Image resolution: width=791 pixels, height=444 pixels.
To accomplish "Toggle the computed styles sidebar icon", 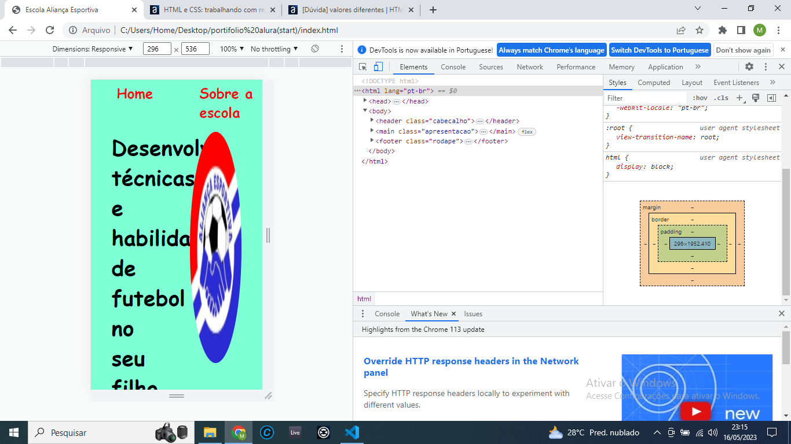I will point(771,98).
